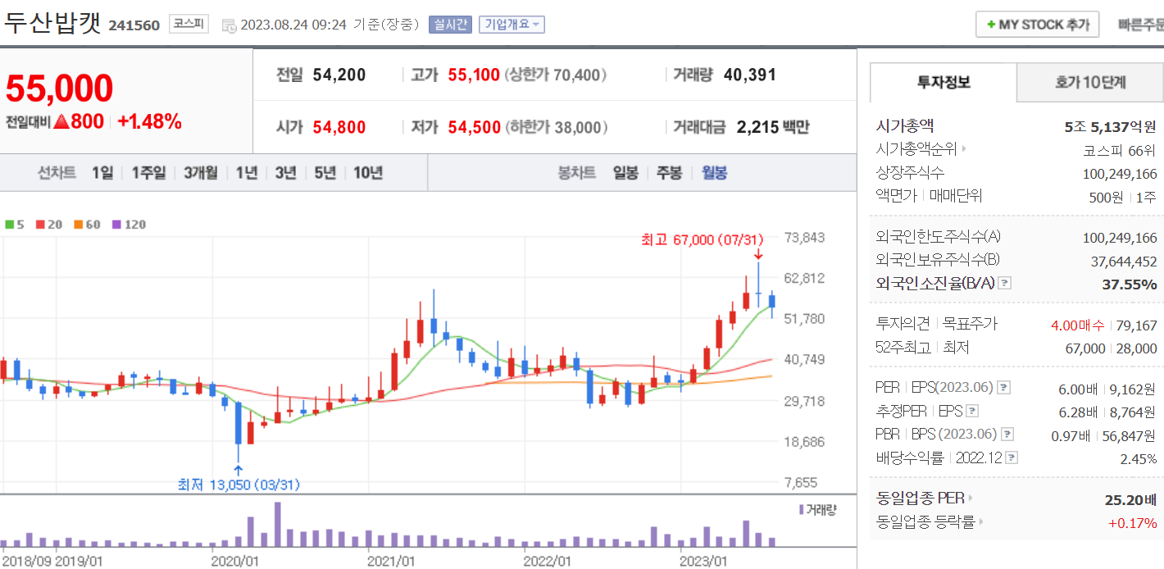Click the 거래대금 value 2,215 백만
The height and width of the screenshot is (569, 1164).
point(773,127)
